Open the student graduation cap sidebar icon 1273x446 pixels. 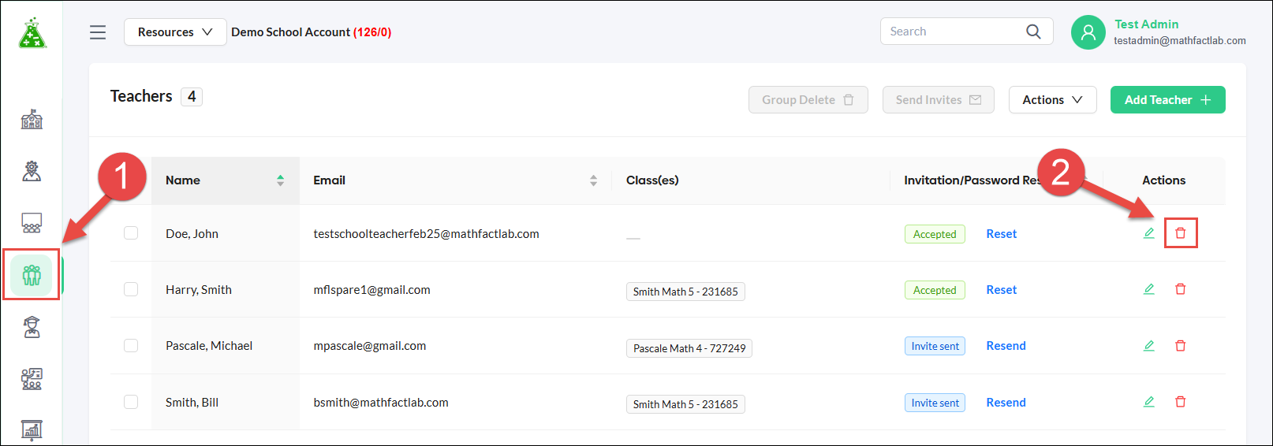[x=32, y=327]
